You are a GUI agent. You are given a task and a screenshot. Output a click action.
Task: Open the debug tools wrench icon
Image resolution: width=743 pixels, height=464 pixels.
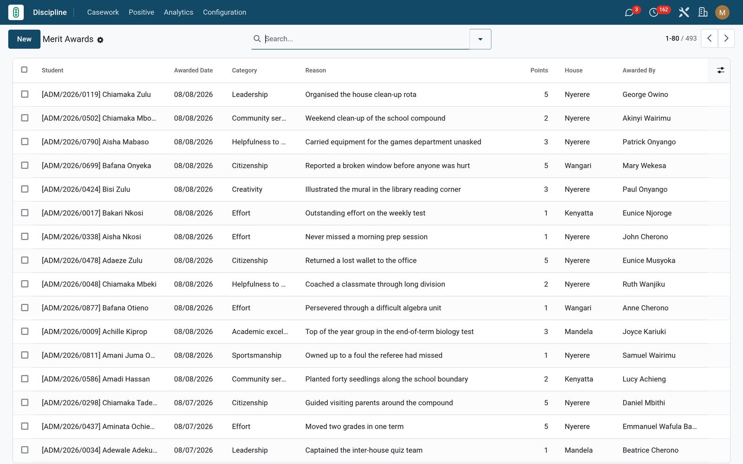pyautogui.click(x=684, y=12)
